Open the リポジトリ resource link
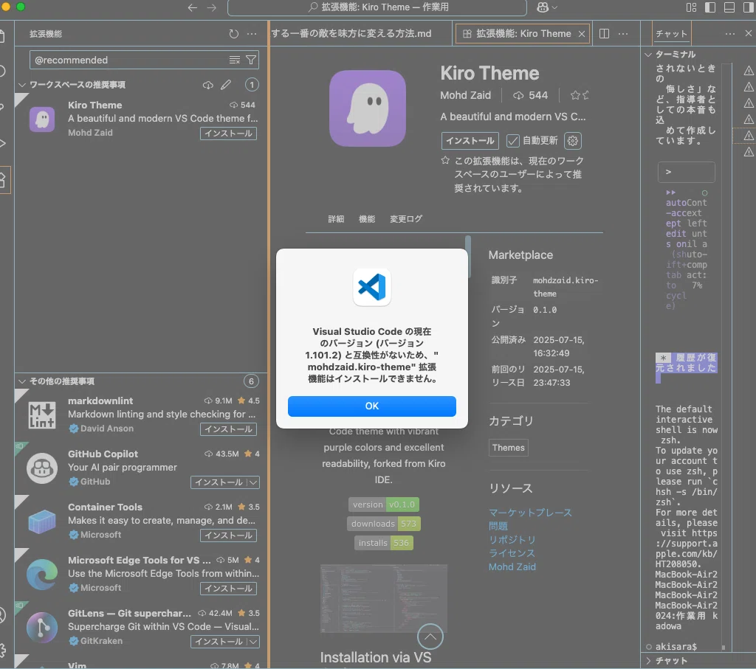Image resolution: width=756 pixels, height=669 pixels. 512,539
